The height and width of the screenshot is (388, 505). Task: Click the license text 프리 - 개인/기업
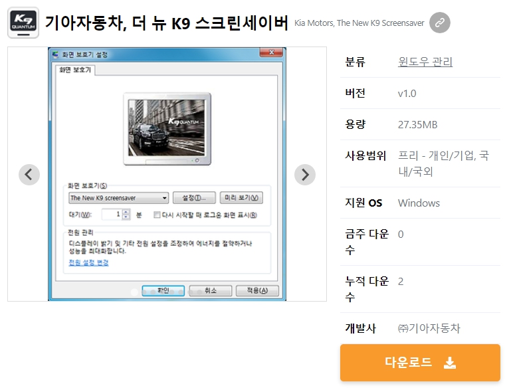tap(437, 156)
